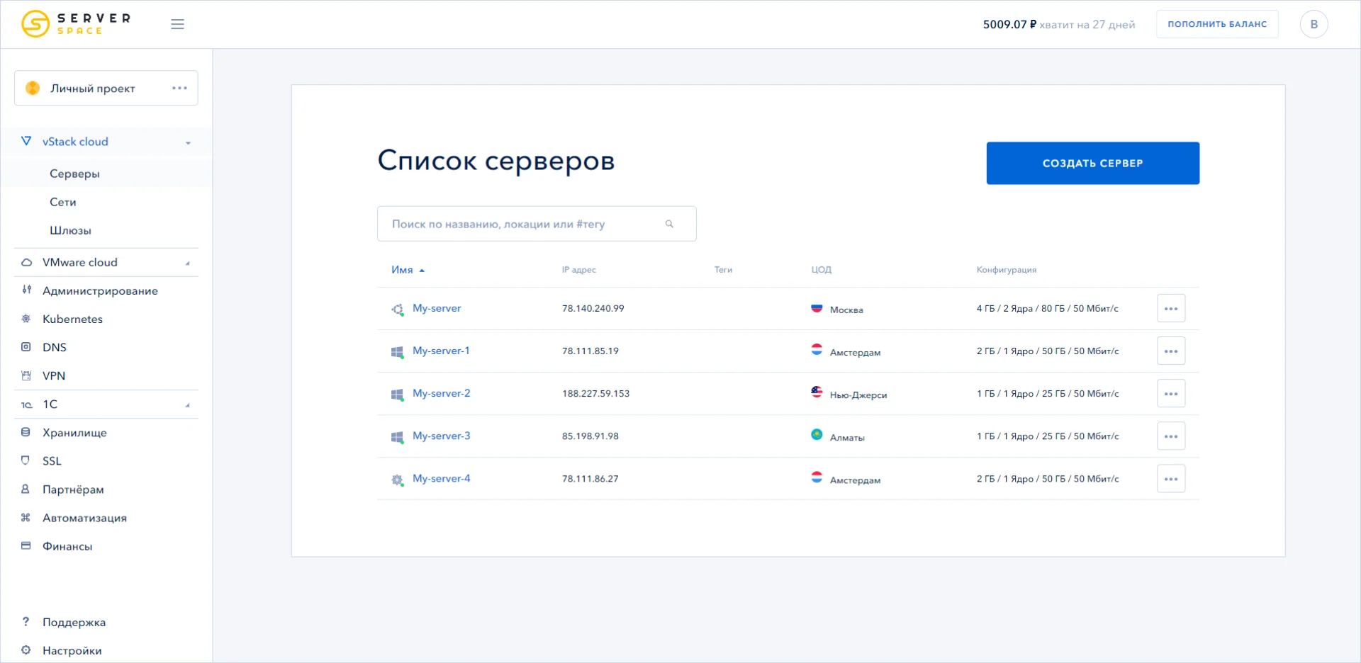Click the search magnifier icon

(669, 224)
